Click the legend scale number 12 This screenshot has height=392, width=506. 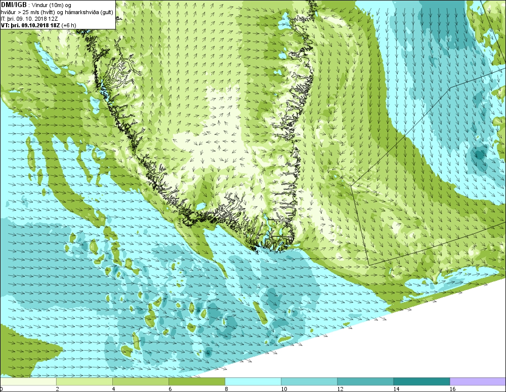(x=340, y=389)
